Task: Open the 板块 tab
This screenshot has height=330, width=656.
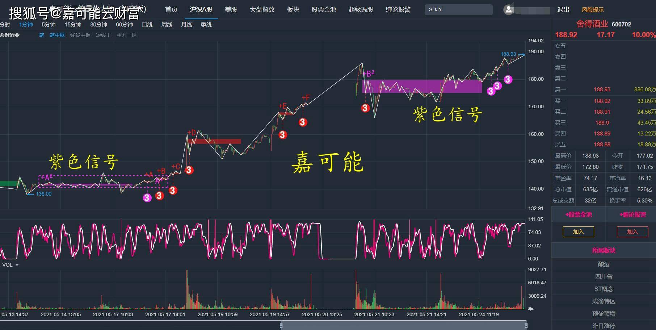Action: 293,9
